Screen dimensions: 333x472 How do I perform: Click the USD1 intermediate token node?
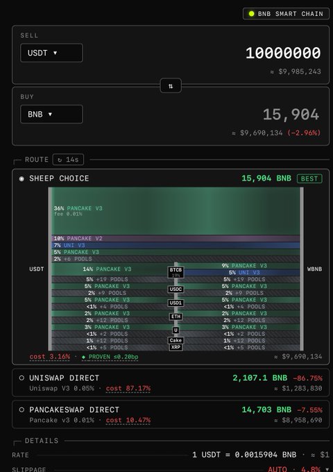(x=176, y=303)
